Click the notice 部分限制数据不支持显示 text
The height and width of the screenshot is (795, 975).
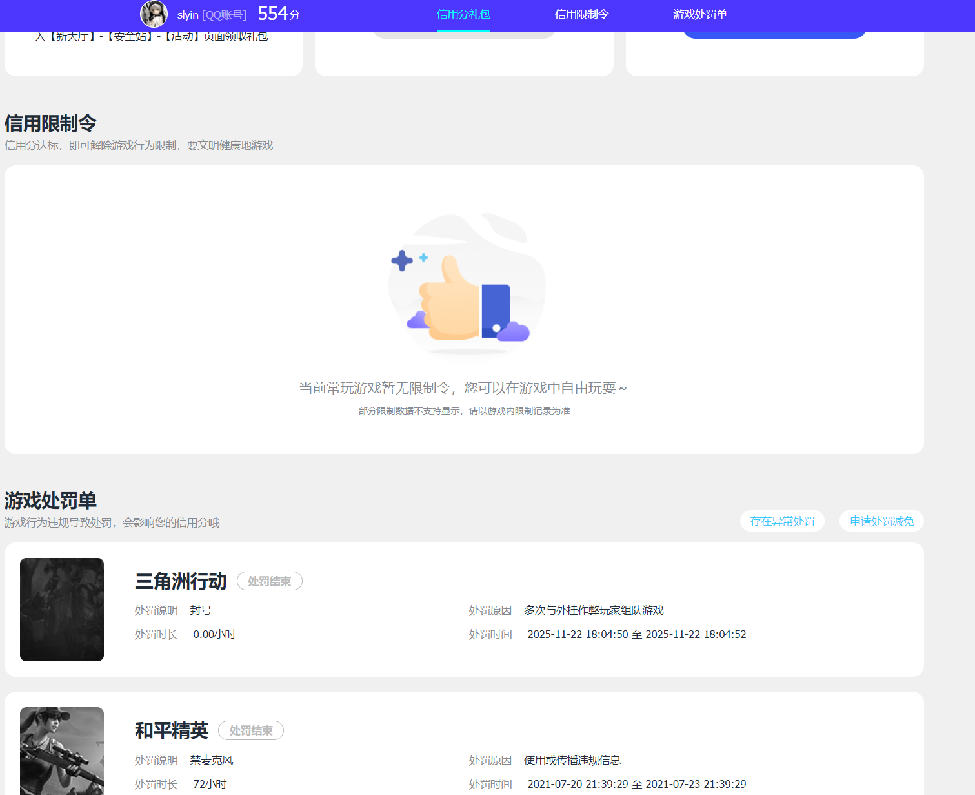click(463, 411)
